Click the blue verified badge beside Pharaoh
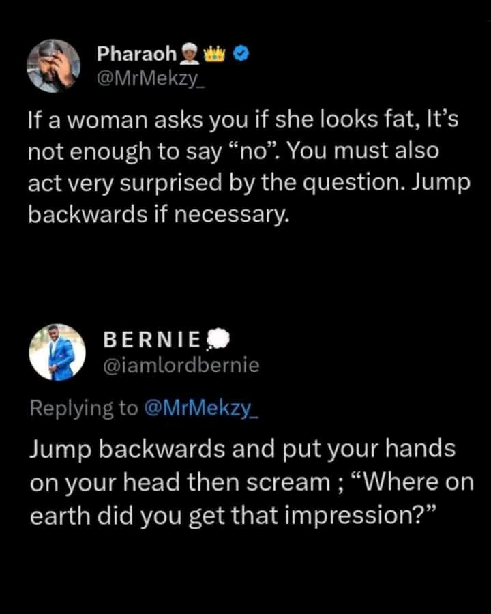 (241, 53)
